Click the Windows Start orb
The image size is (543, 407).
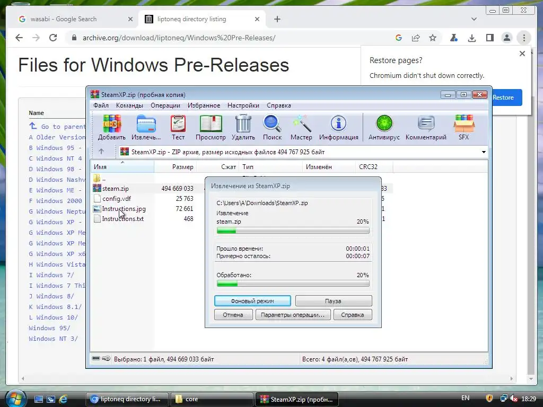pyautogui.click(x=15, y=399)
